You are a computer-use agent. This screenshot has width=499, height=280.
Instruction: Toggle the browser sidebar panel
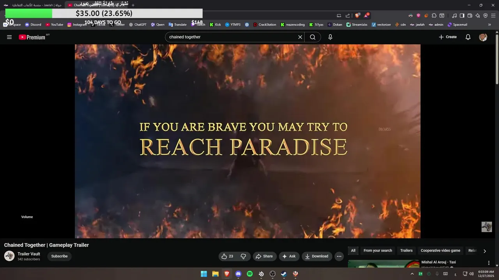click(x=462, y=16)
